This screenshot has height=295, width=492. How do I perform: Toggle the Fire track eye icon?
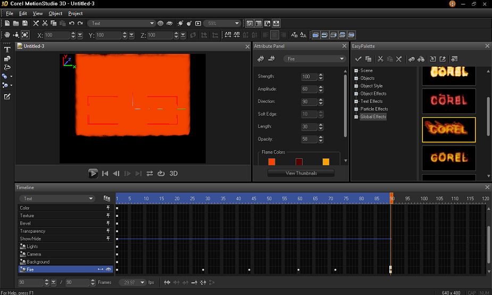tap(108, 269)
